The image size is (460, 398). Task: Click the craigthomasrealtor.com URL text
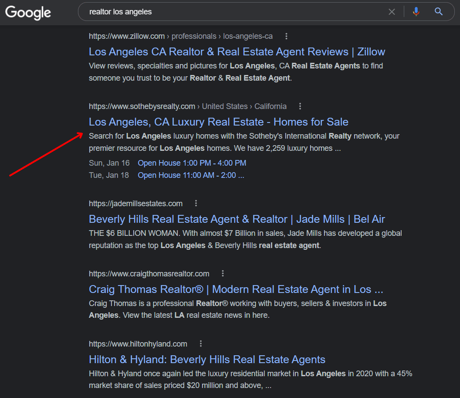point(149,274)
